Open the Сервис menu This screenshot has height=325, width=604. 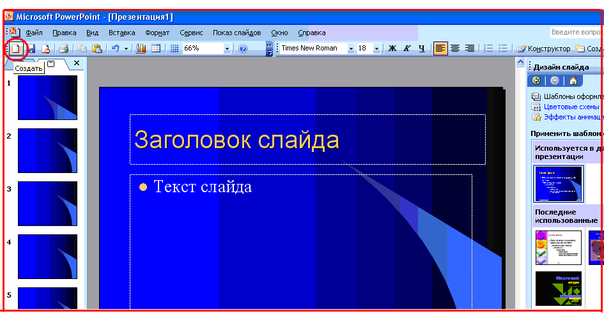(x=191, y=33)
